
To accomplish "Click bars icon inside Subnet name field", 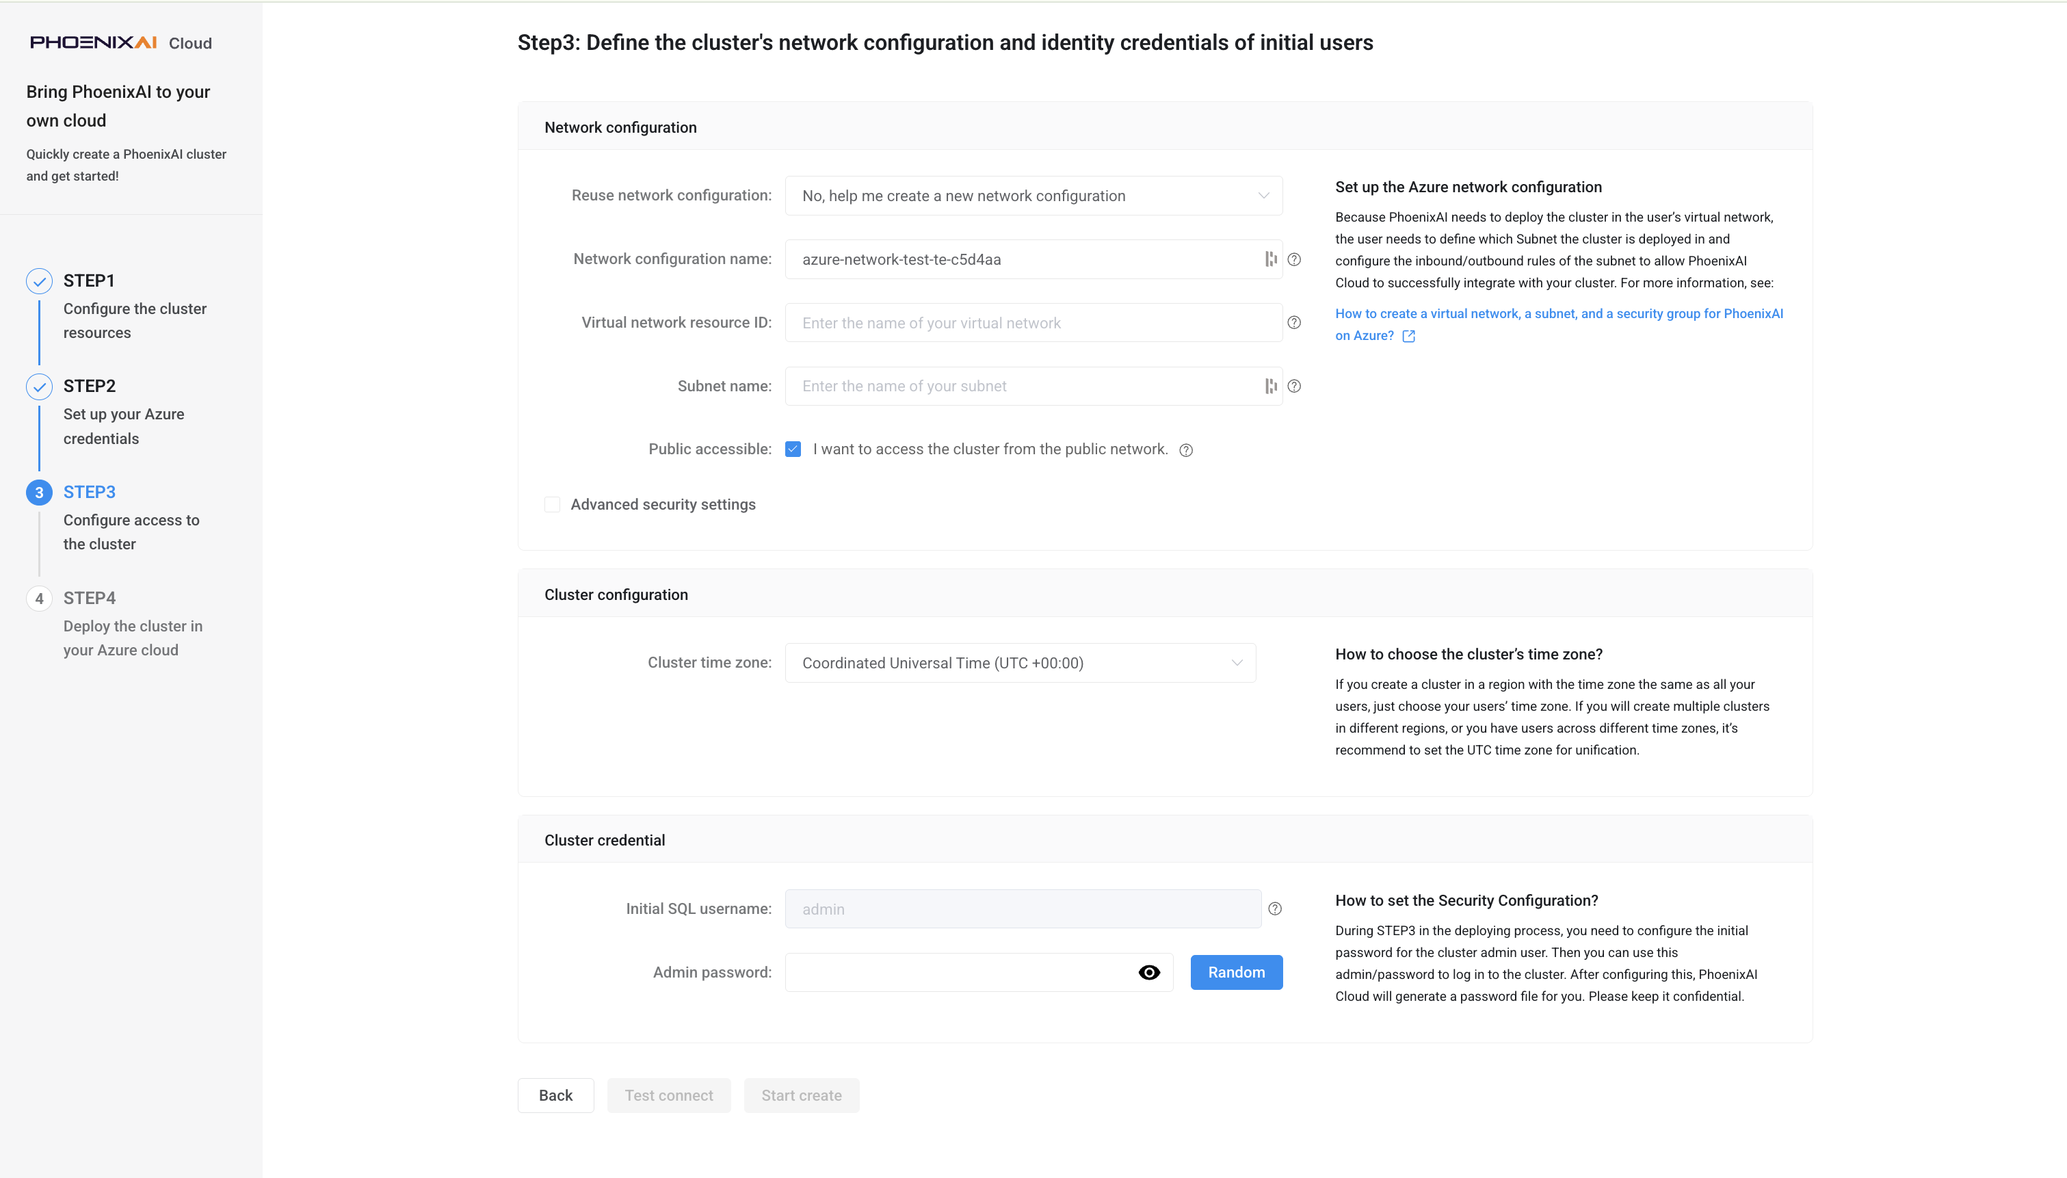I will pos(1270,386).
